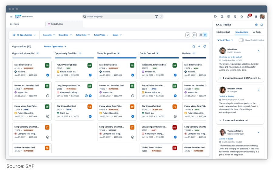Open CX AI Toolkit settings gear
The width and height of the screenshot is (273, 174).
[x=256, y=25]
